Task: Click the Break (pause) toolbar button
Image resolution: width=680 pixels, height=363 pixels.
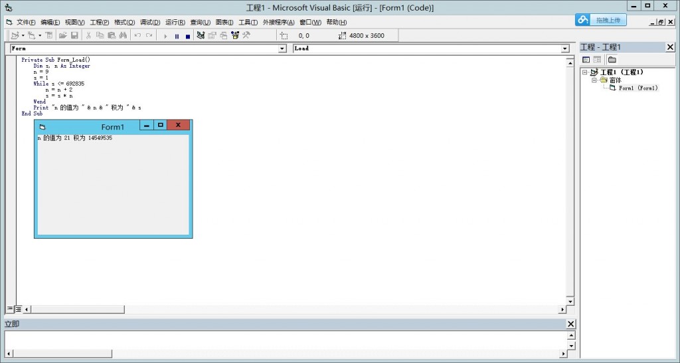Action: coord(177,36)
